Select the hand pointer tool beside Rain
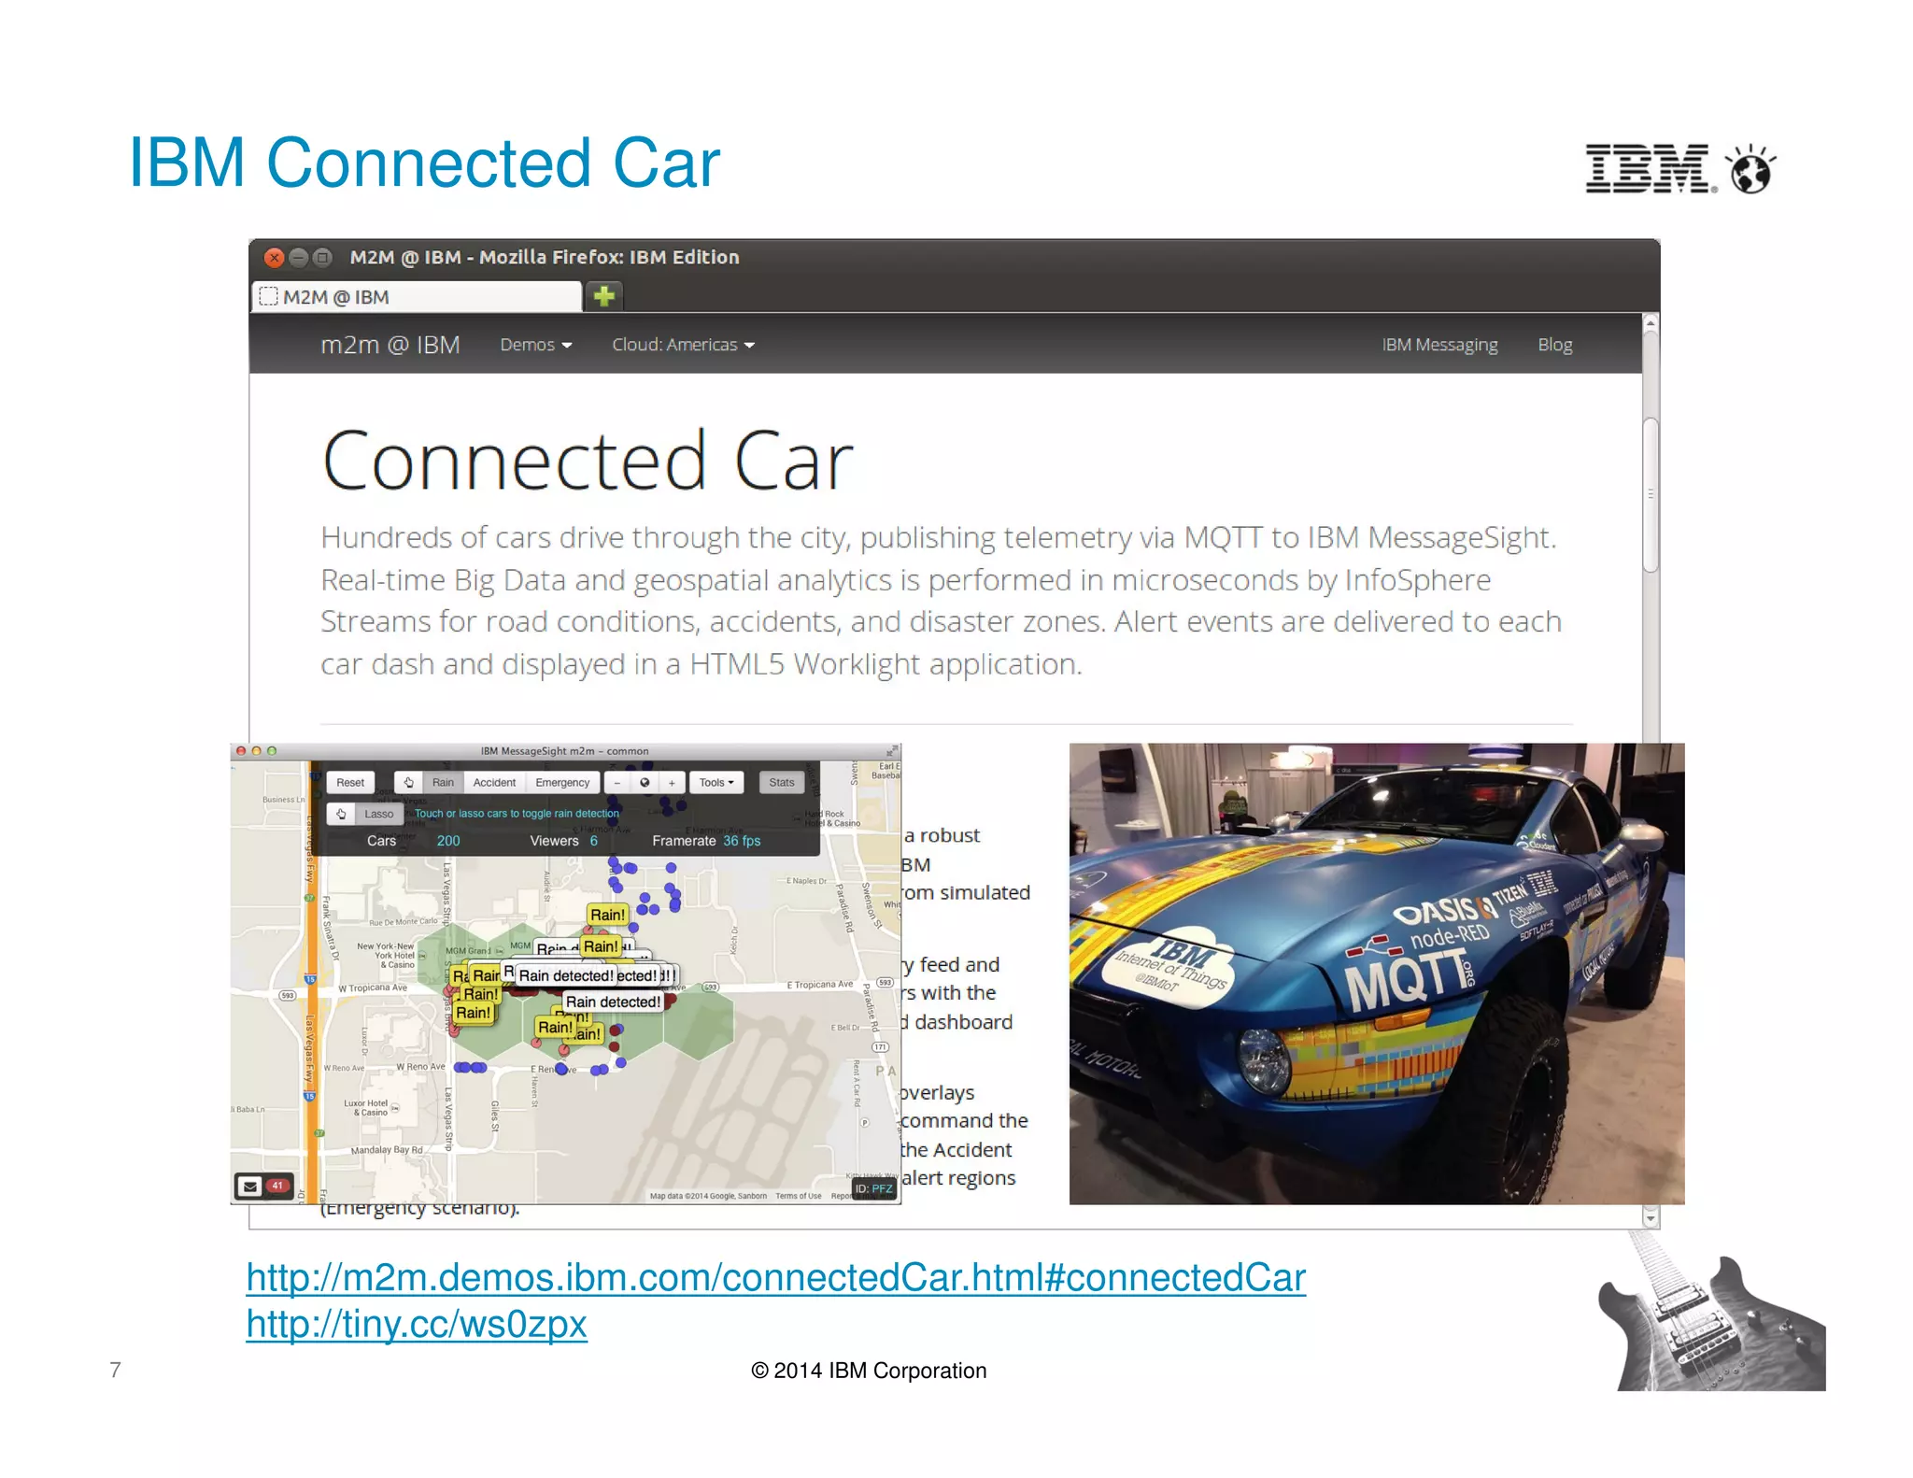The image size is (1913, 1478). pos(408,782)
